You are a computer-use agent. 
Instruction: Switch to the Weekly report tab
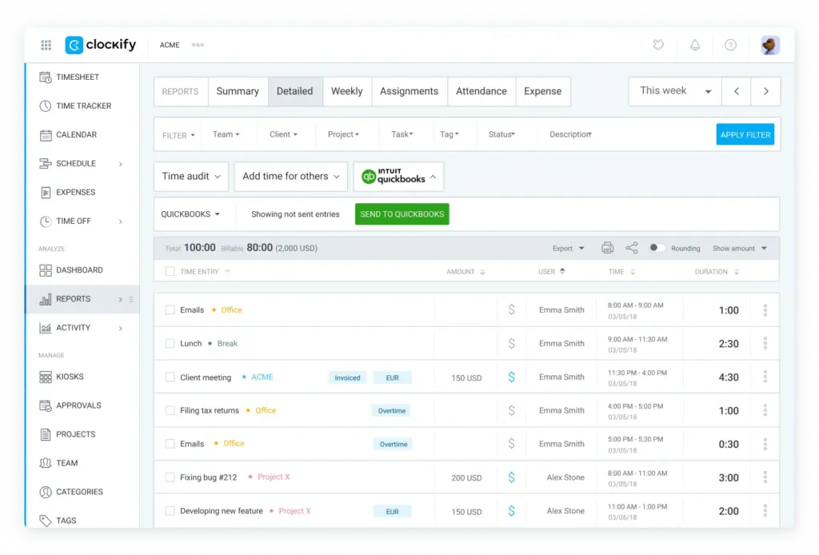click(347, 91)
